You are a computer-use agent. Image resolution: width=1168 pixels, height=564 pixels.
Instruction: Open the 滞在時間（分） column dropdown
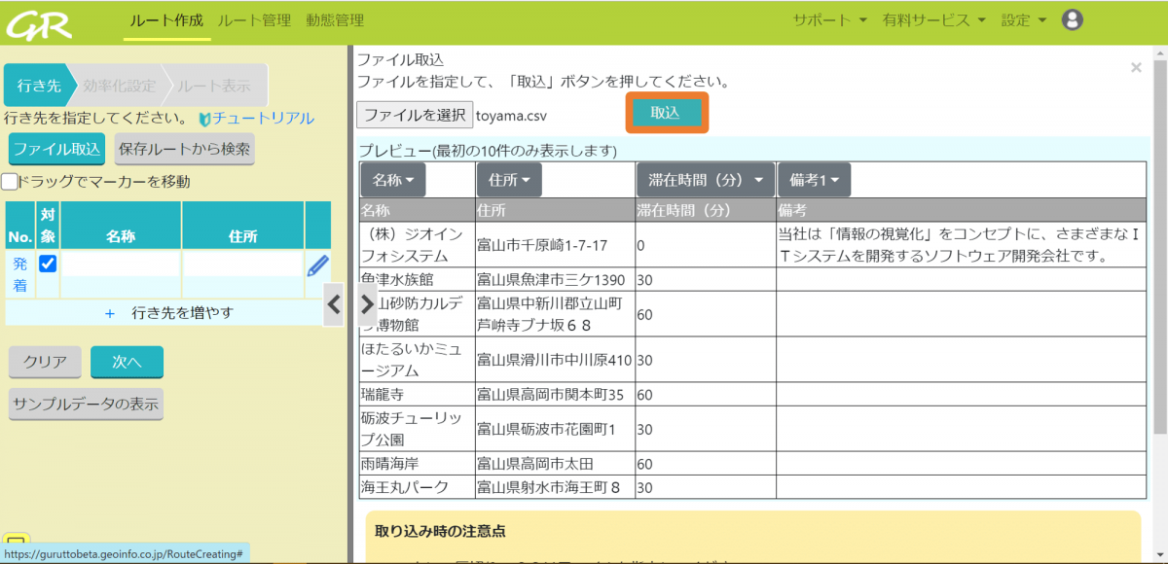point(706,180)
